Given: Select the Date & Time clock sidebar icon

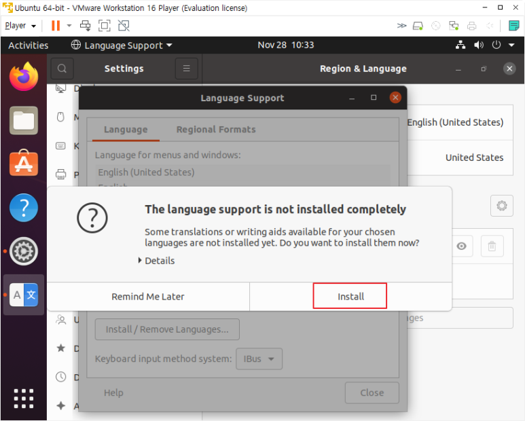Looking at the screenshot, I should click(60, 377).
